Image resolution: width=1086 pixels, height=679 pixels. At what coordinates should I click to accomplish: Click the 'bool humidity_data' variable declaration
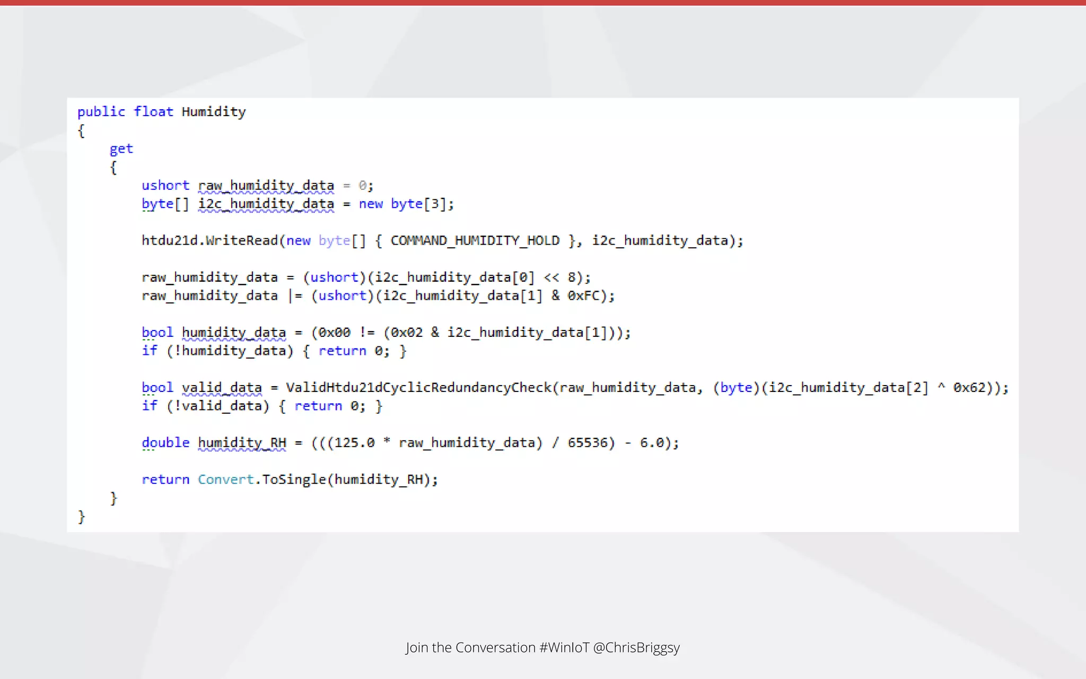(214, 333)
